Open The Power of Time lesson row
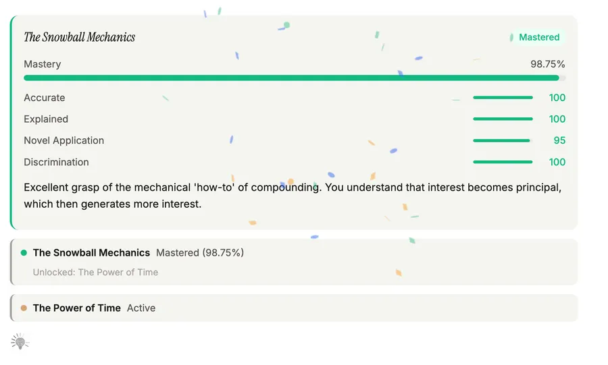The width and height of the screenshot is (608, 365). click(294, 308)
